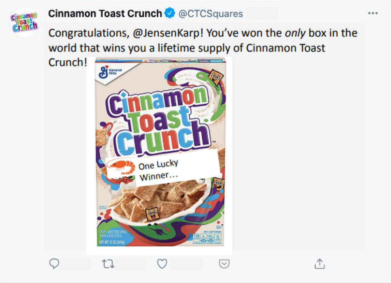This screenshot has height=283, width=391.
Task: Like the tweet with the heart icon
Action: (x=162, y=263)
